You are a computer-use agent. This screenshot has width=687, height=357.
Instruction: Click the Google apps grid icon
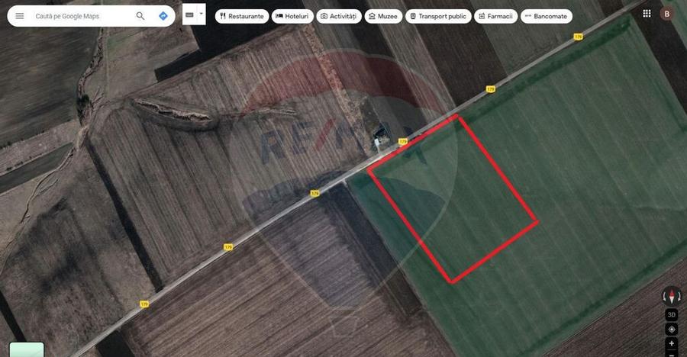tap(647, 14)
